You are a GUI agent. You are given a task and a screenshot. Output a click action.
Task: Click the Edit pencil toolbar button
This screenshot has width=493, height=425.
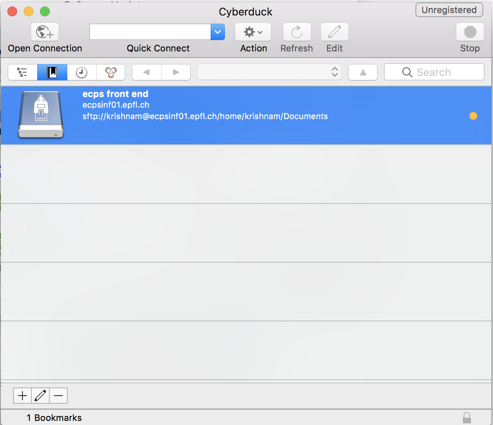(x=335, y=32)
